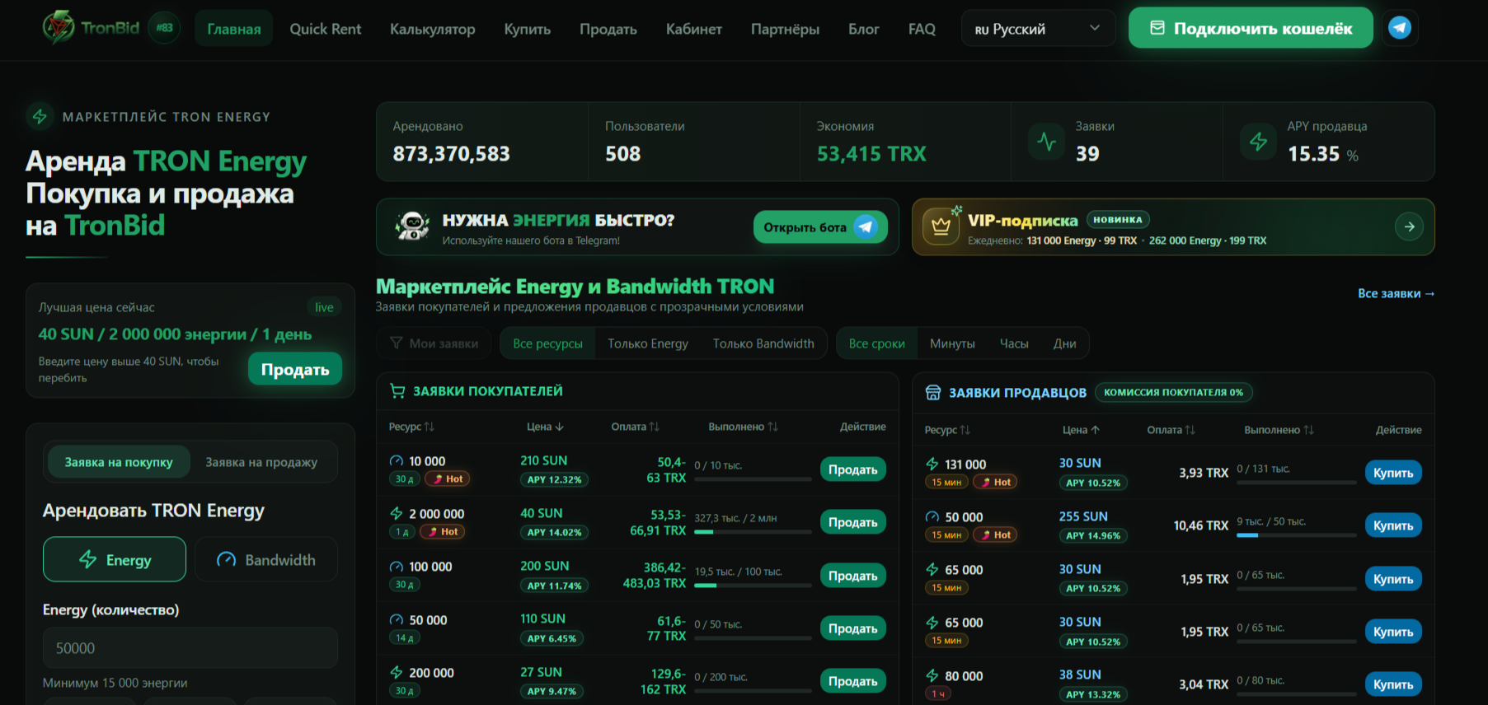Sort buyer orders by Цена
Viewport: 1488px width, 705px height.
545,427
